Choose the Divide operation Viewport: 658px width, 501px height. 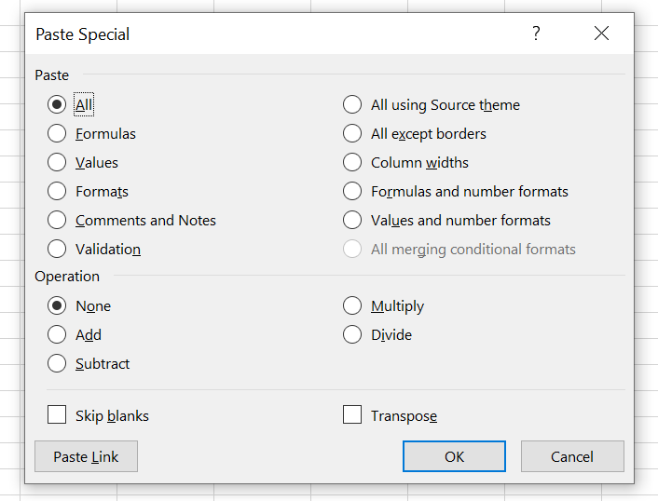(352, 335)
